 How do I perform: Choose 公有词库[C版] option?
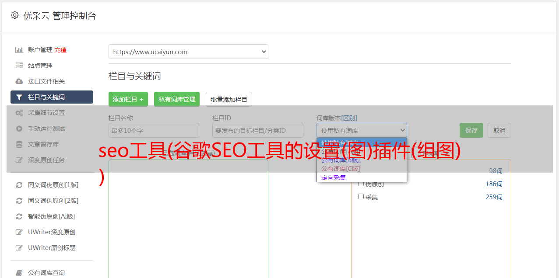click(x=362, y=169)
